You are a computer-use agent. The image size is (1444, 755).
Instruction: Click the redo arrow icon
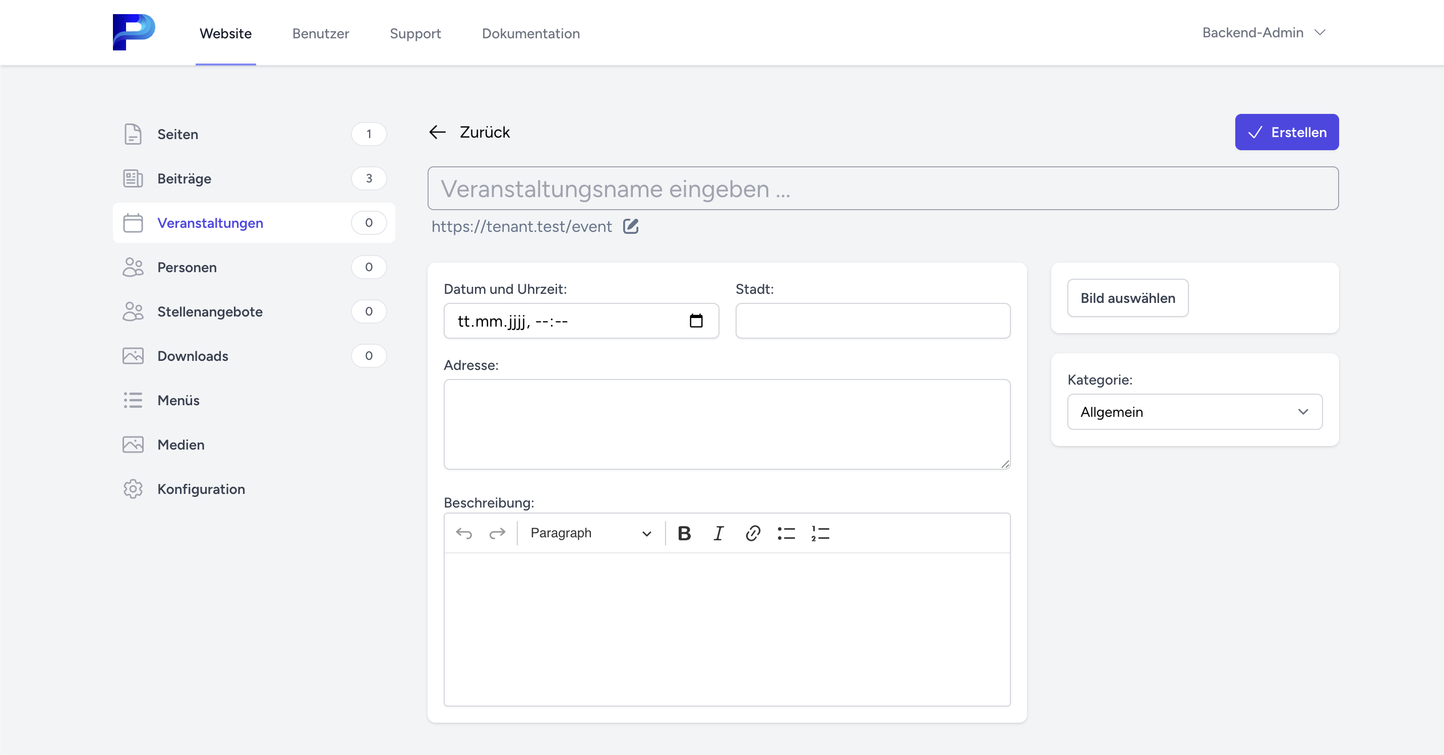(497, 533)
